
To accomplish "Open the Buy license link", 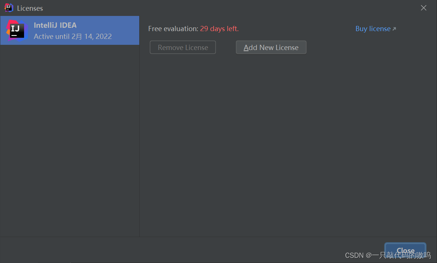I will (376, 29).
